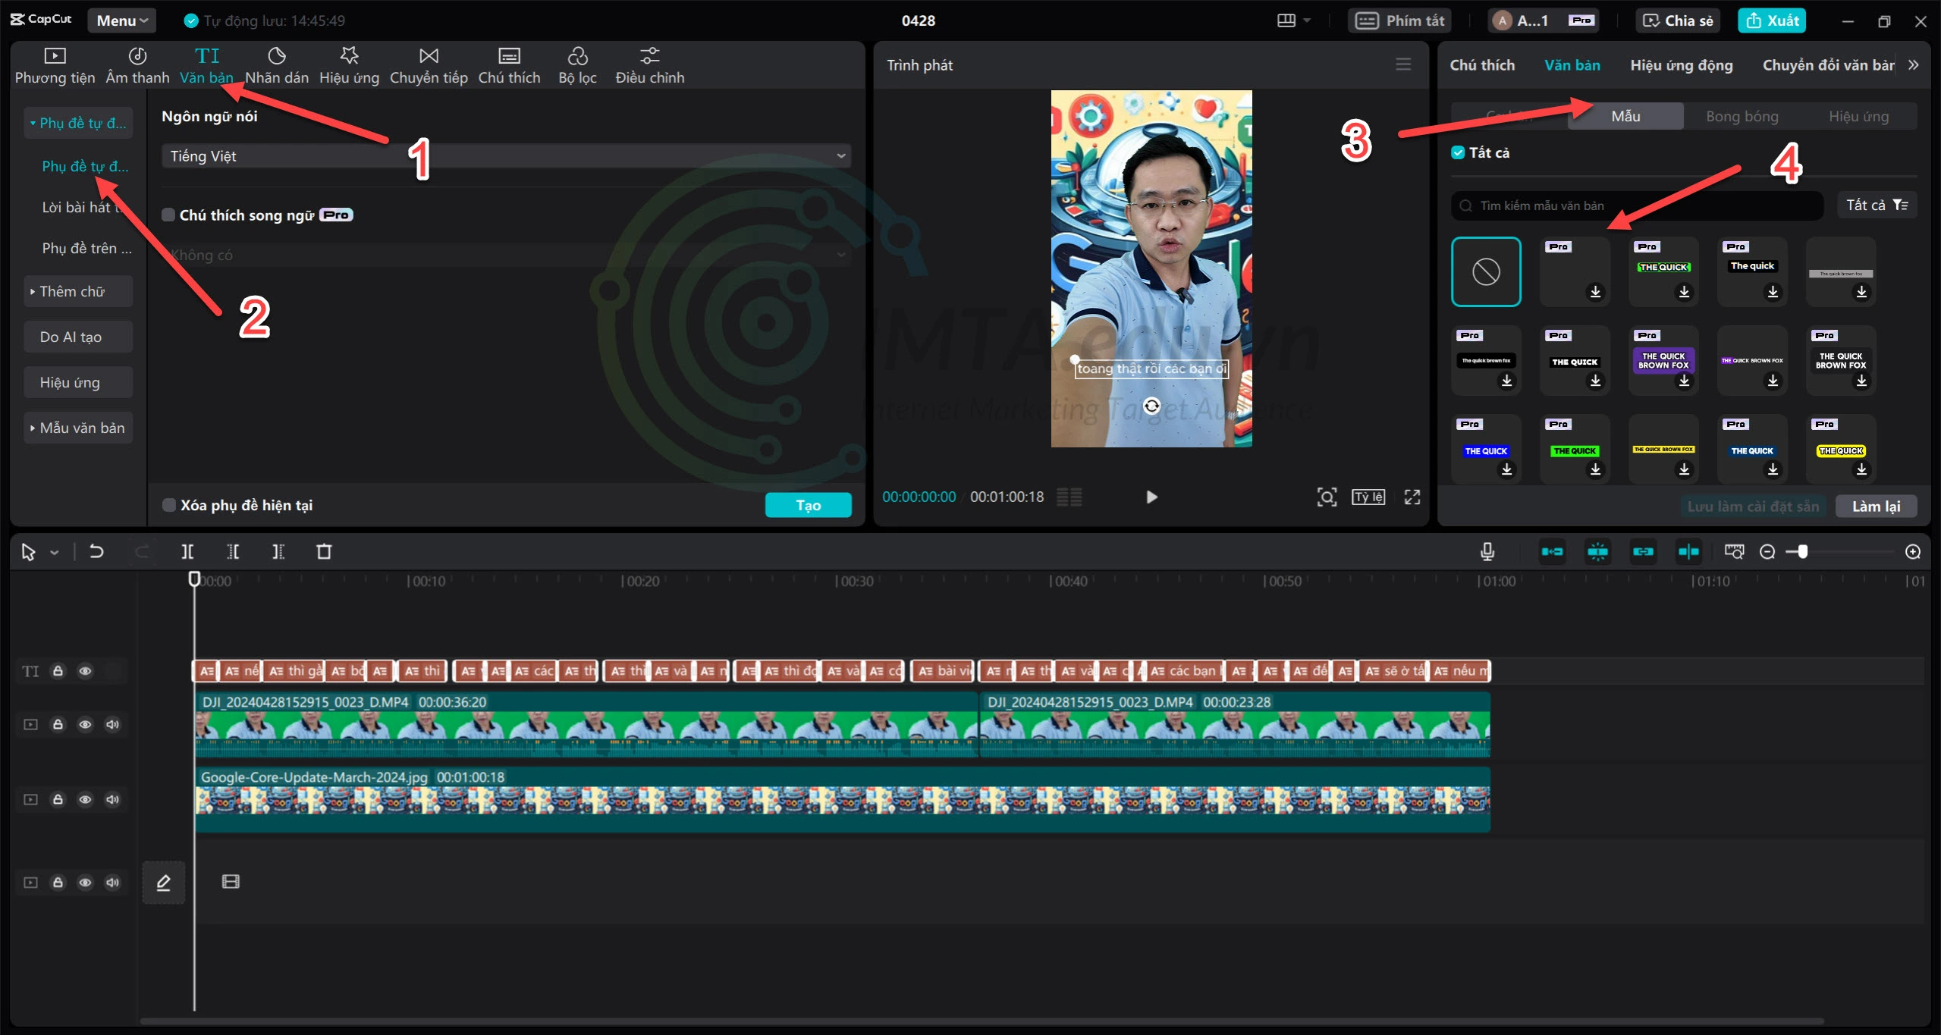
Task: Open the Chuyển tiếp transitions panel
Action: pyautogui.click(x=429, y=65)
